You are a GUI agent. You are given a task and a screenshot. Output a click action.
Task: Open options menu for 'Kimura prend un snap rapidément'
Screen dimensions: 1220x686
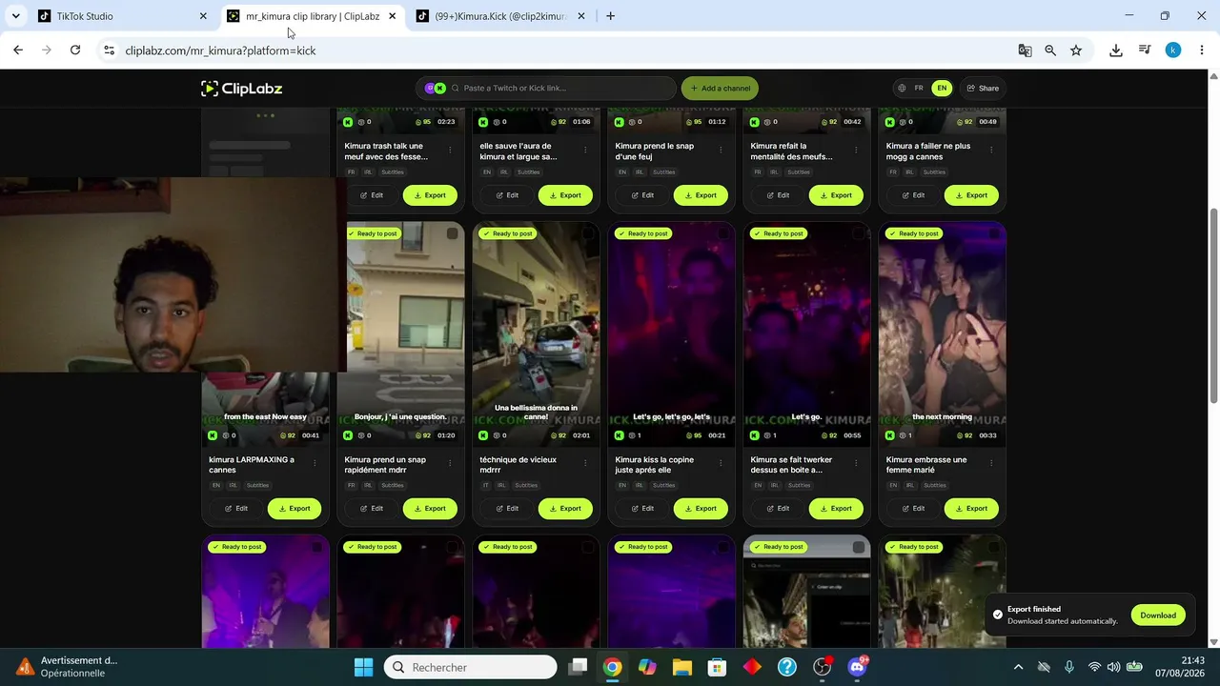[450, 463]
